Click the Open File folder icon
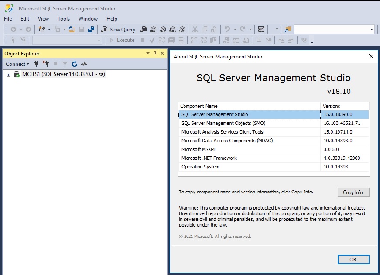380x275 pixels. pos(72,29)
